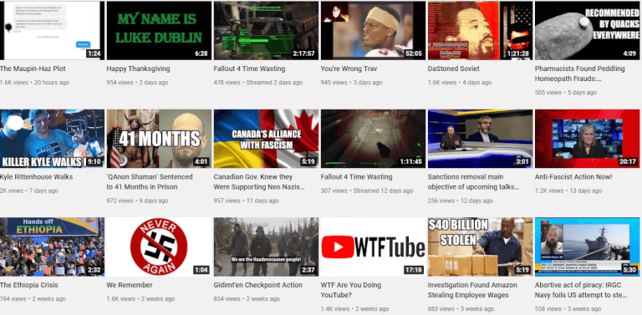This screenshot has height=315, width=642.
Task: Click the 'My Name Is Luke Dublin' thumbnail
Action: [x=159, y=30]
